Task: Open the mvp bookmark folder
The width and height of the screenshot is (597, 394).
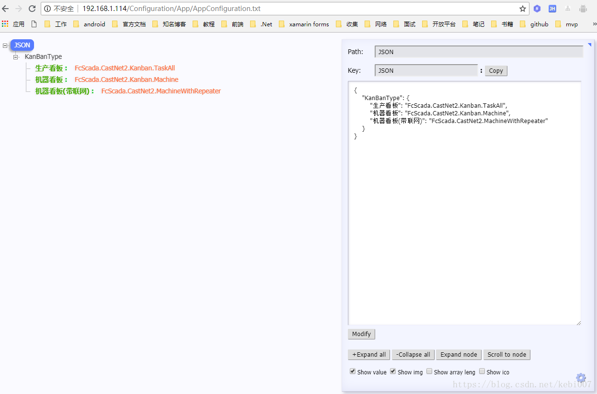Action: click(567, 24)
